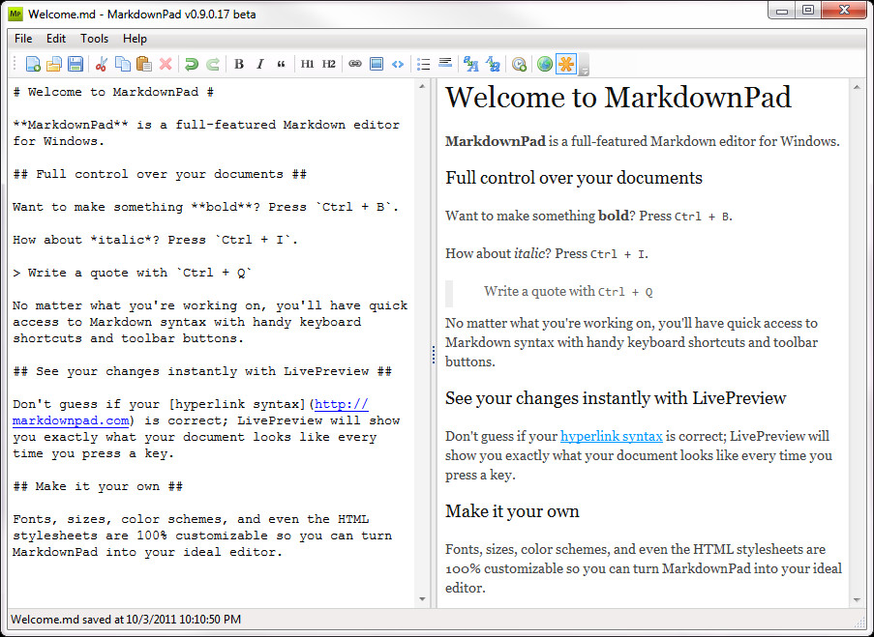Create a new document with the toolbar icon
This screenshot has height=637, width=874.
(33, 64)
